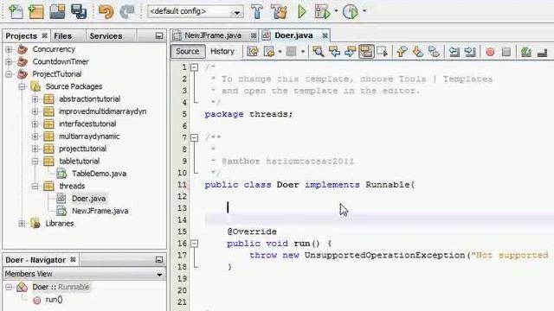Open Project icon in main toolbar

57,11
